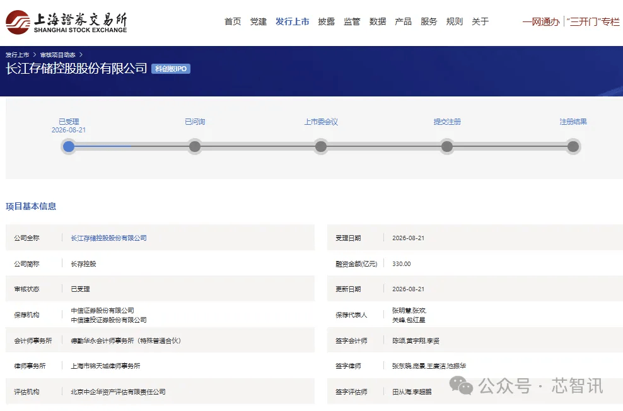
Task: Click the 上市委会议 stage label
Action: (x=321, y=122)
